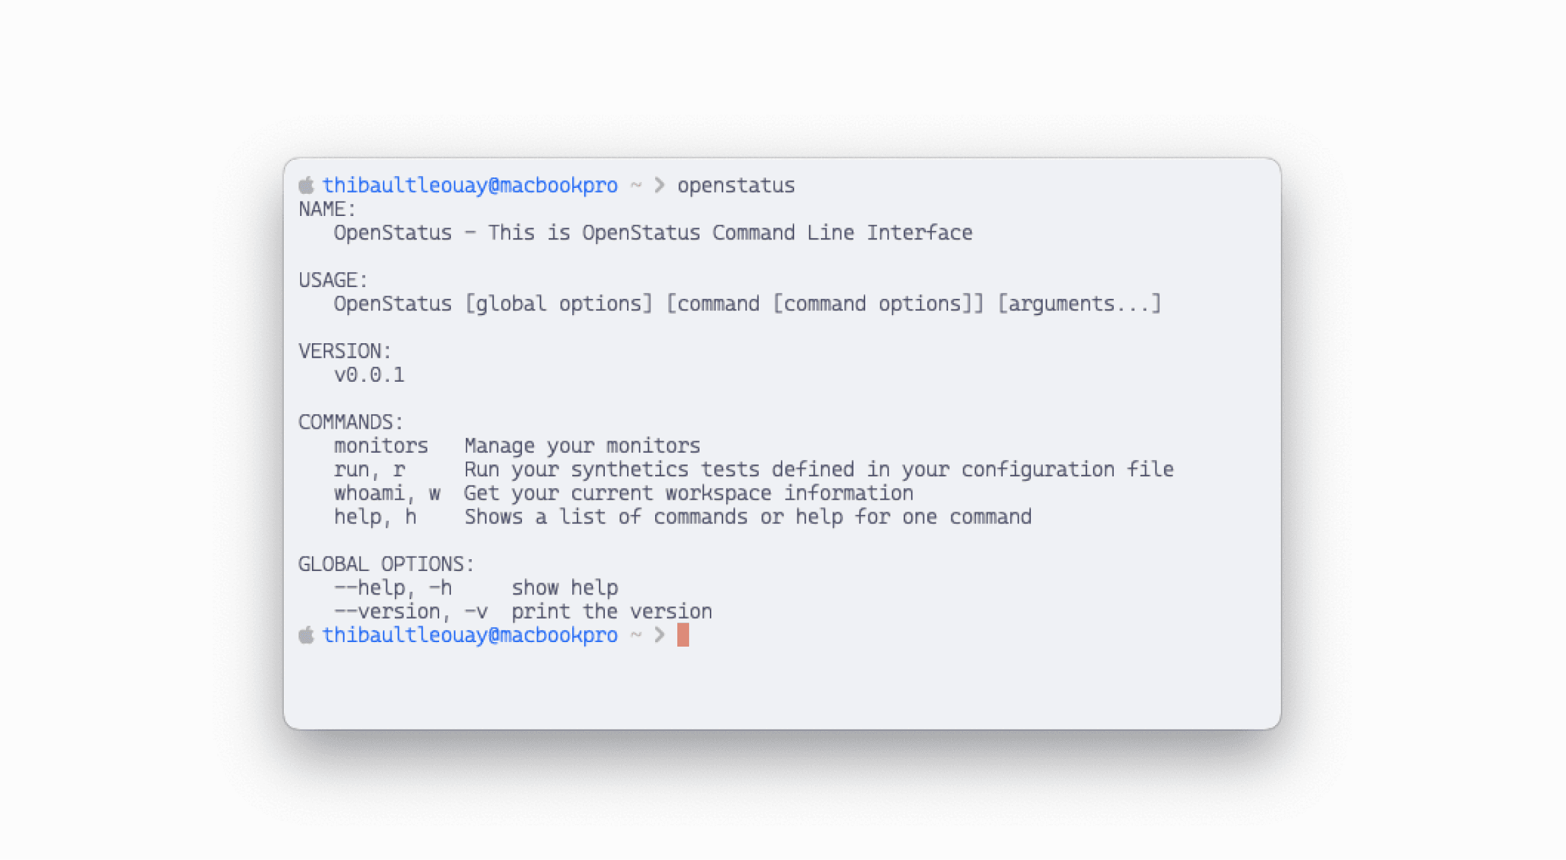The image size is (1566, 860).
Task: Click the top blue thibaultleouay@macbookpro username
Action: [x=470, y=186]
